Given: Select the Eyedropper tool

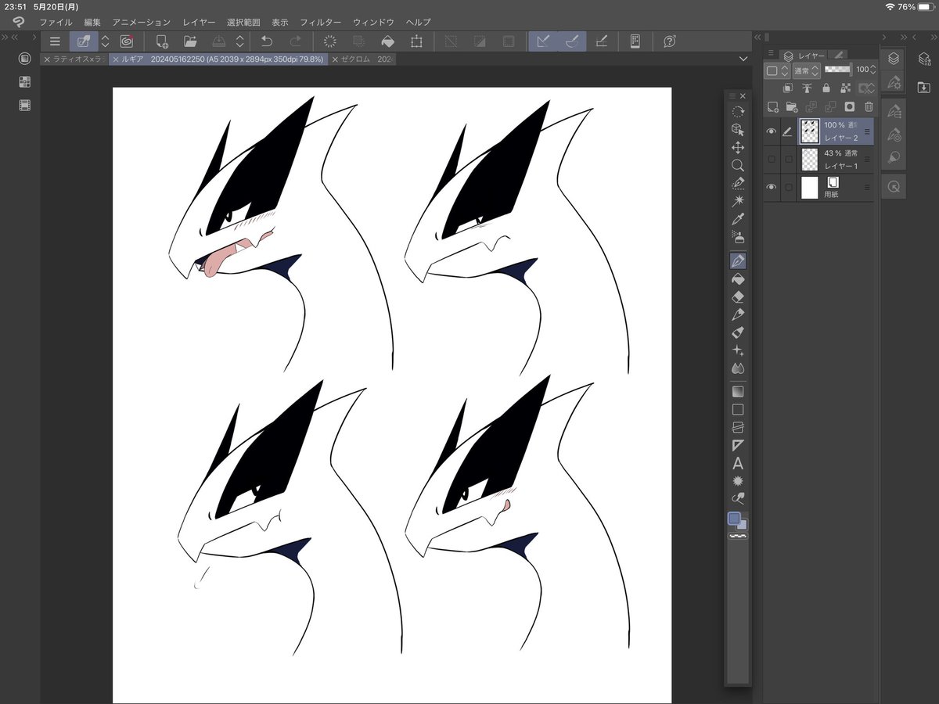Looking at the screenshot, I should point(737,218).
